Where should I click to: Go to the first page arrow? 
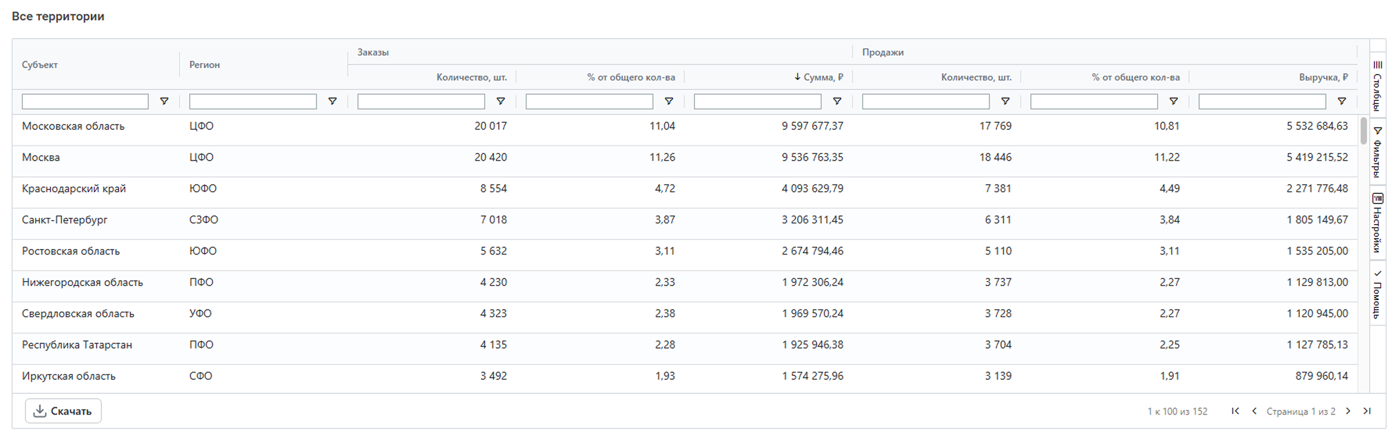coord(1235,411)
